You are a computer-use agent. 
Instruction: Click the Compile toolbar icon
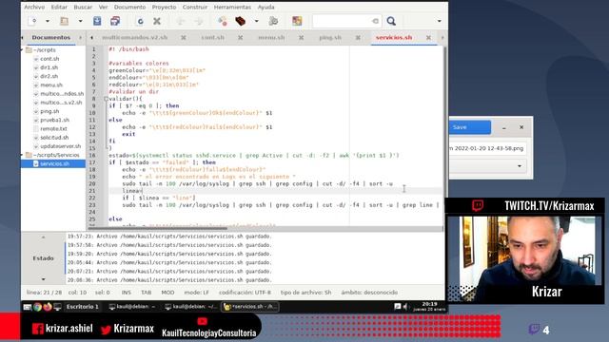point(223,21)
